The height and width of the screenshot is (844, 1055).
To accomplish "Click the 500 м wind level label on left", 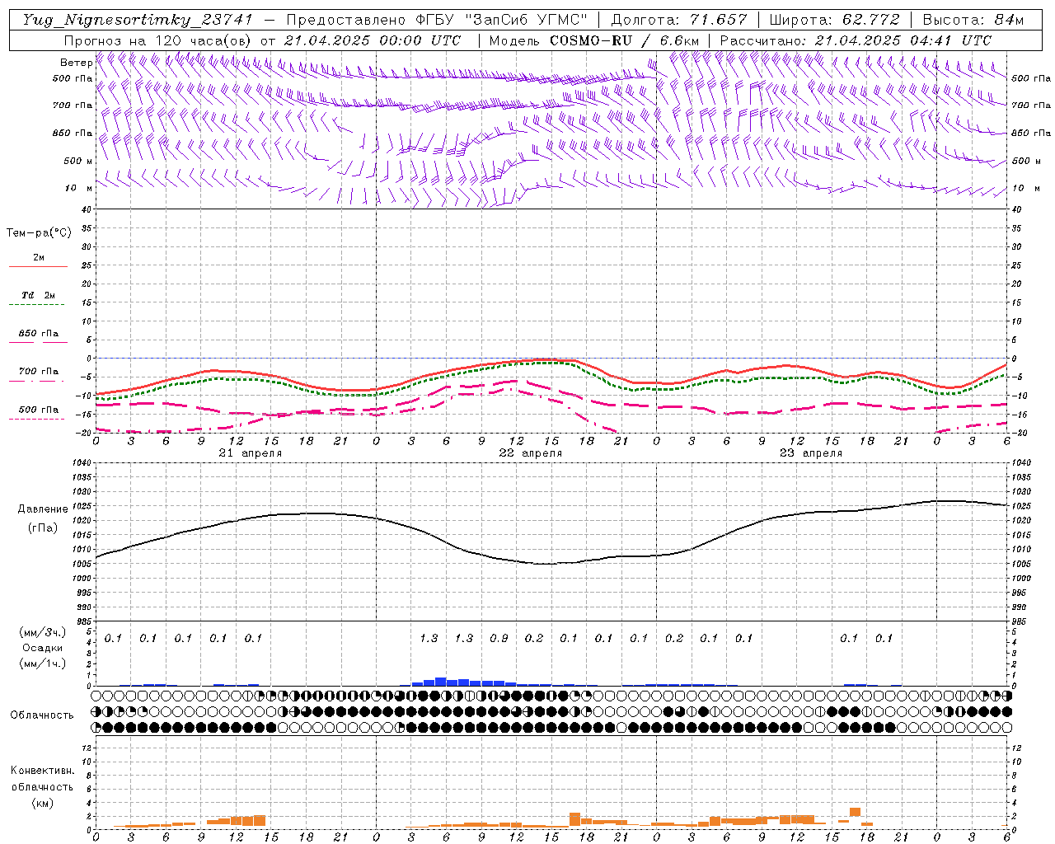I will point(77,161).
